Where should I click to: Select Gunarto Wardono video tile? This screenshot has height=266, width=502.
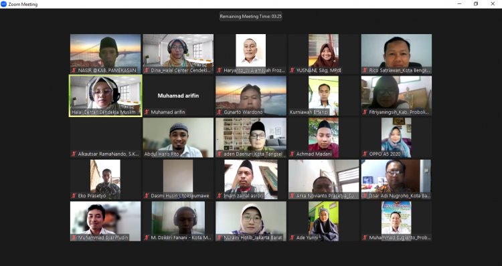coord(251,96)
